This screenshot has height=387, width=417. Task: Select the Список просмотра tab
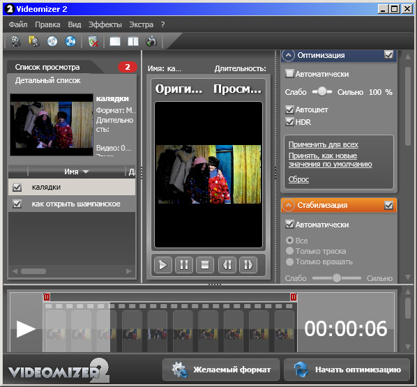(47, 67)
